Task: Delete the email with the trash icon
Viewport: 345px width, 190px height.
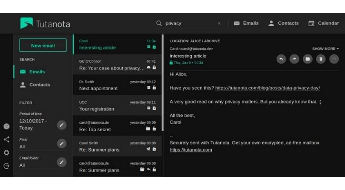Action: point(321,59)
